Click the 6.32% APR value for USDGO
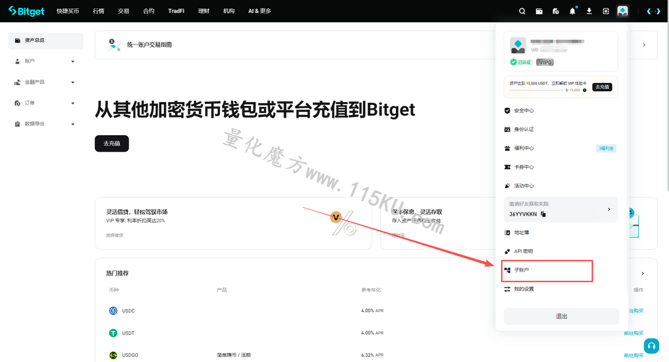The image size is (669, 362). [372, 355]
